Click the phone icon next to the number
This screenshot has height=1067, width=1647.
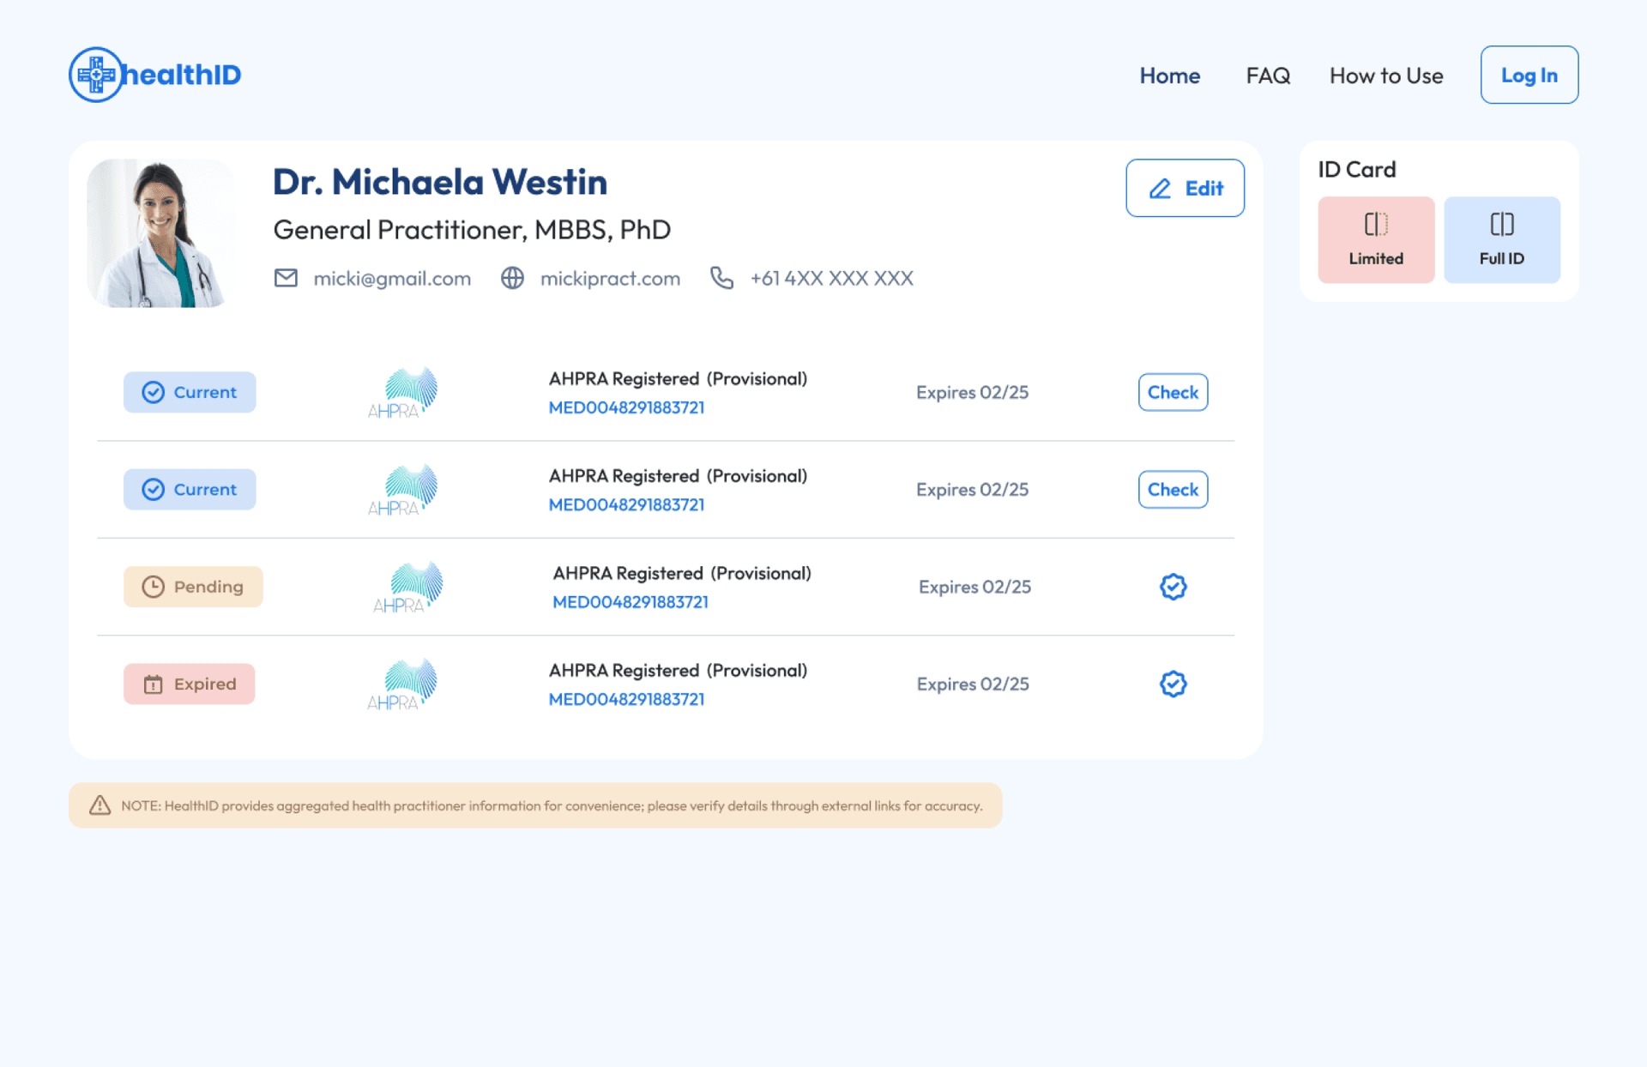[721, 278]
